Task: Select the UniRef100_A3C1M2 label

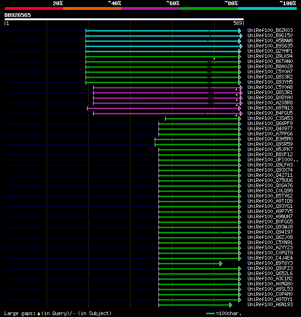Action: tap(270, 279)
